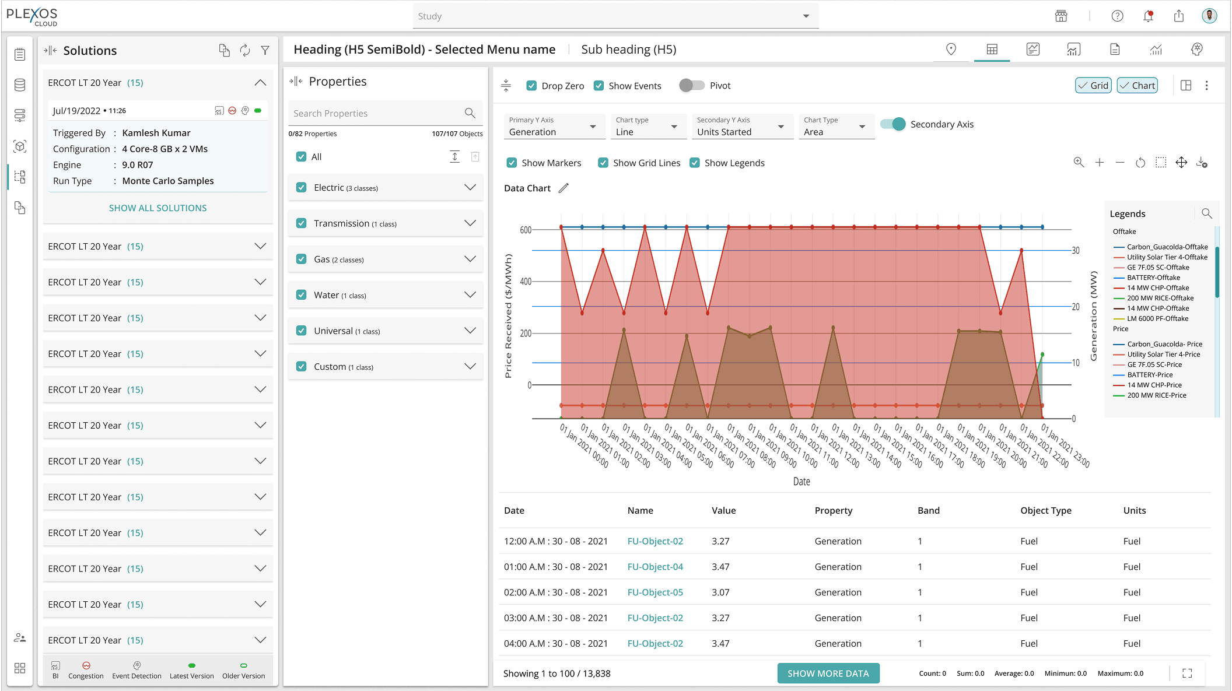
Task: Open the notifications bell icon
Action: point(1148,16)
